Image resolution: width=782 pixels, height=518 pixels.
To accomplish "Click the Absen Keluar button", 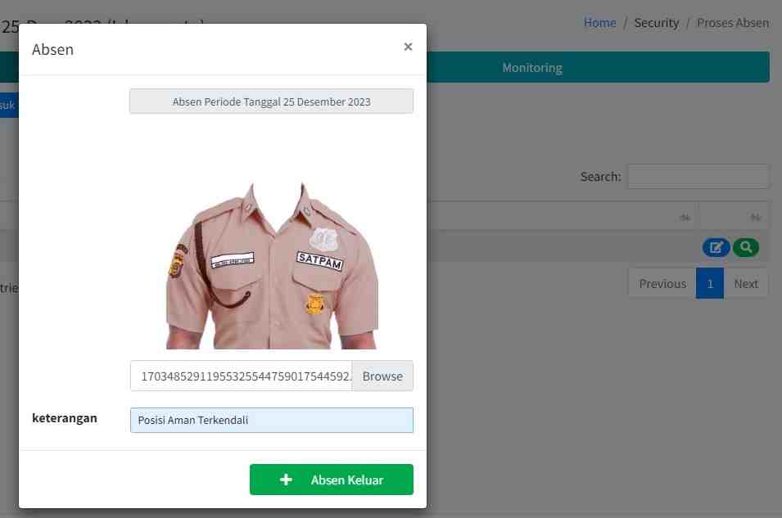I will tap(331, 480).
